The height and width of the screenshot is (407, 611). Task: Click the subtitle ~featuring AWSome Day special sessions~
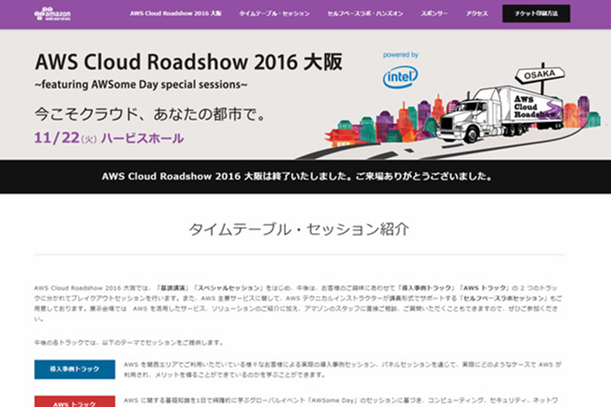[x=141, y=85]
